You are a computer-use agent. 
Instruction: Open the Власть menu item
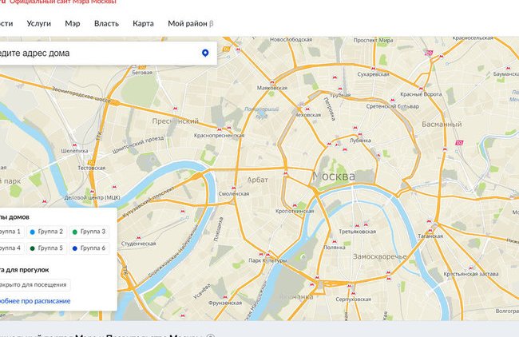click(106, 23)
